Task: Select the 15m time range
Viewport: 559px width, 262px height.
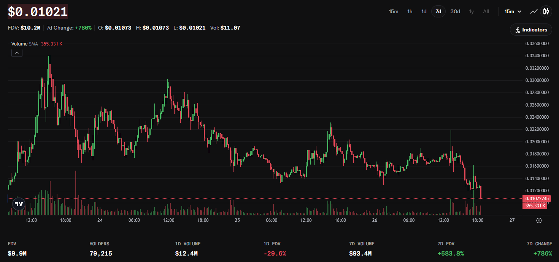Action: (394, 11)
